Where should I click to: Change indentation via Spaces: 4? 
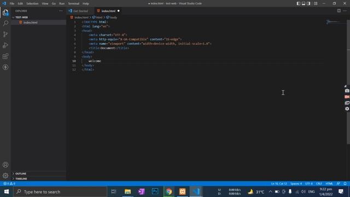click(x=296, y=184)
